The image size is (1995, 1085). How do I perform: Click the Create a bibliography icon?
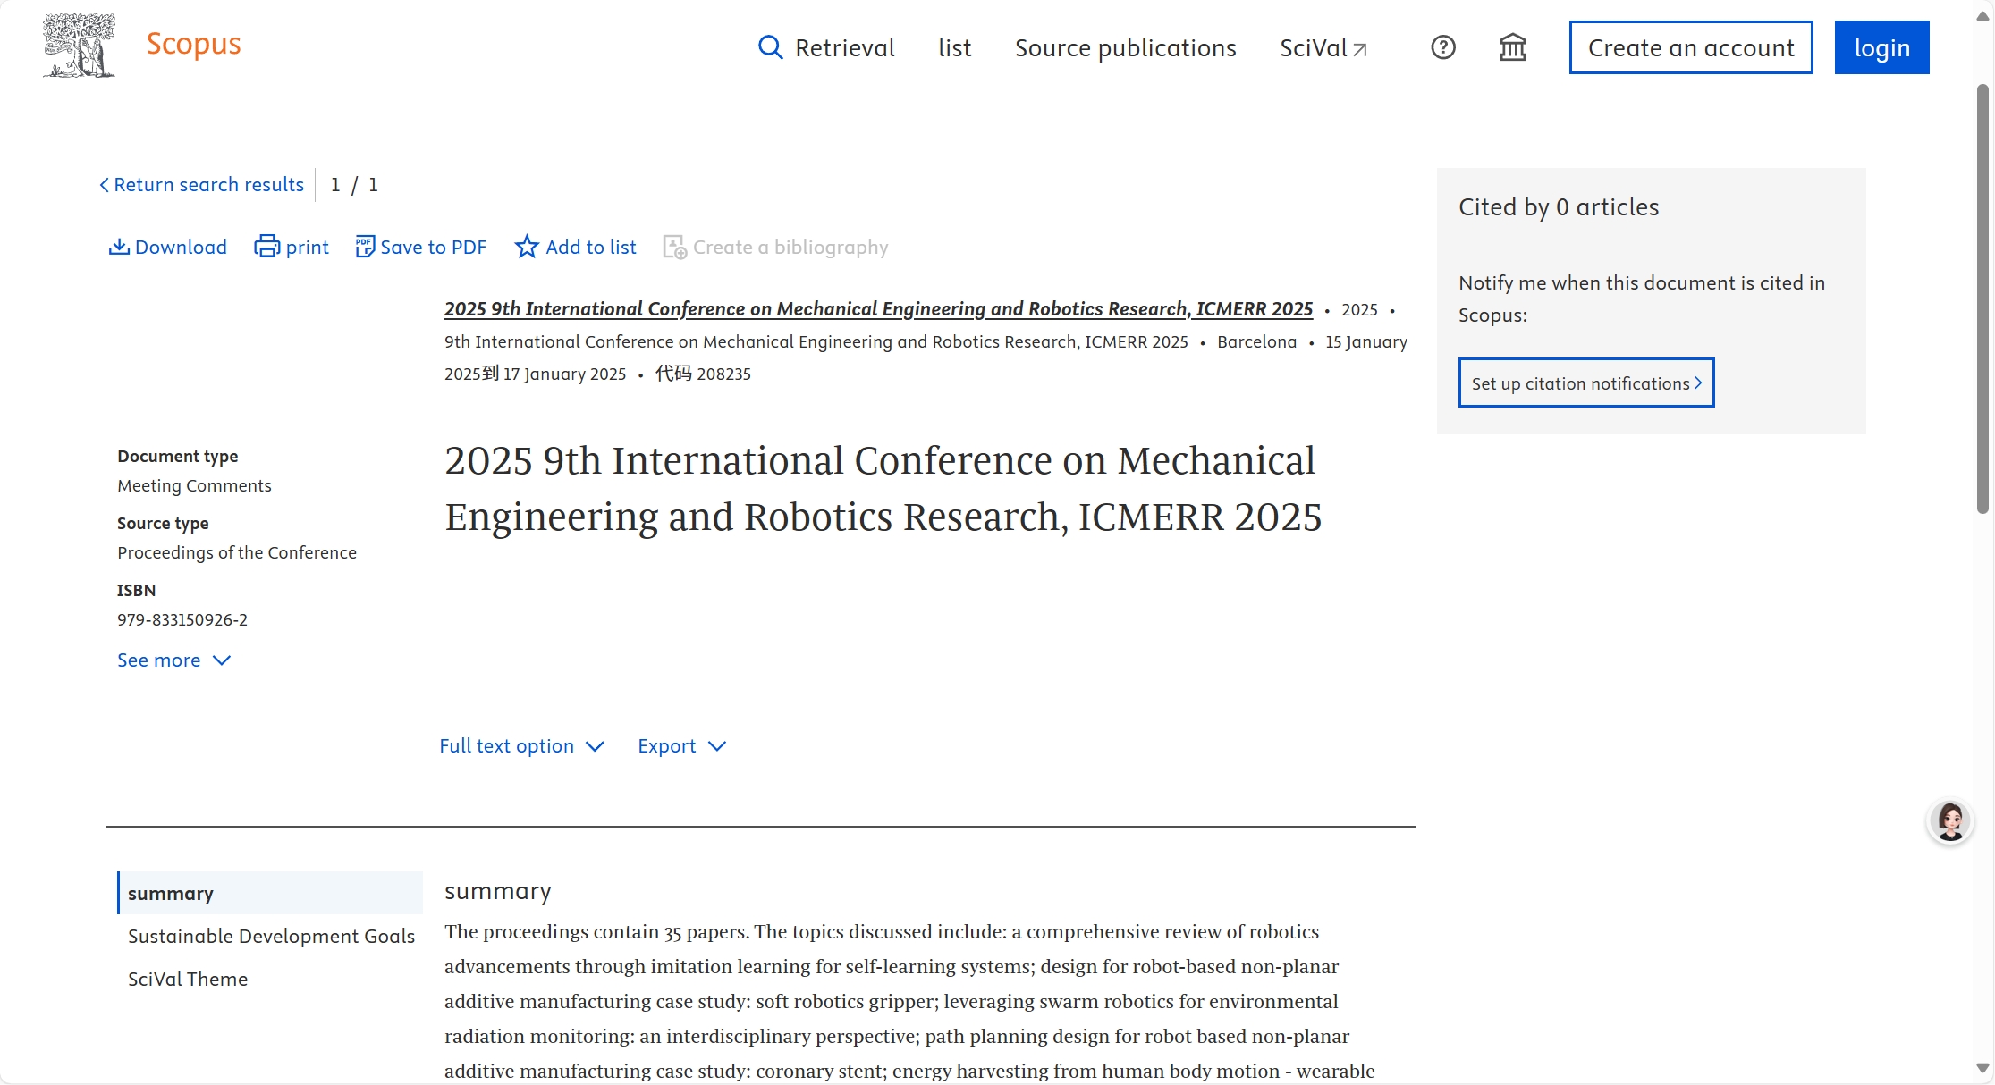[674, 247]
